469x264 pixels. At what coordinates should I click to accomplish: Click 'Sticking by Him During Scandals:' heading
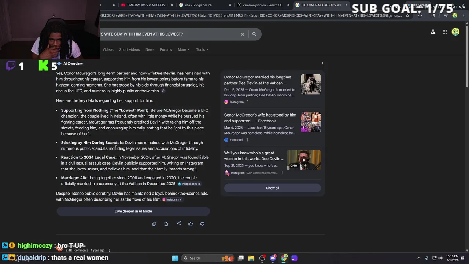pos(92,143)
